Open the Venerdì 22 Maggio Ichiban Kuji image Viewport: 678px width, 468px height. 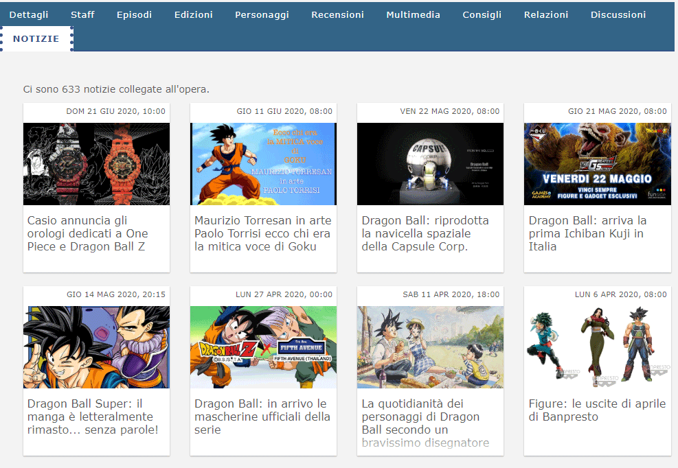point(597,164)
